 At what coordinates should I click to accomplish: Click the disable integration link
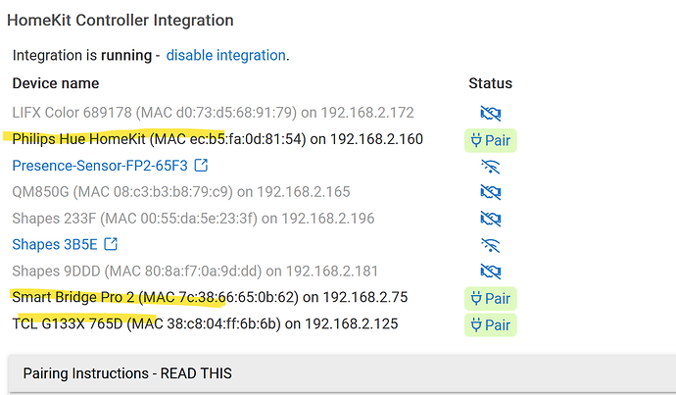pos(225,55)
